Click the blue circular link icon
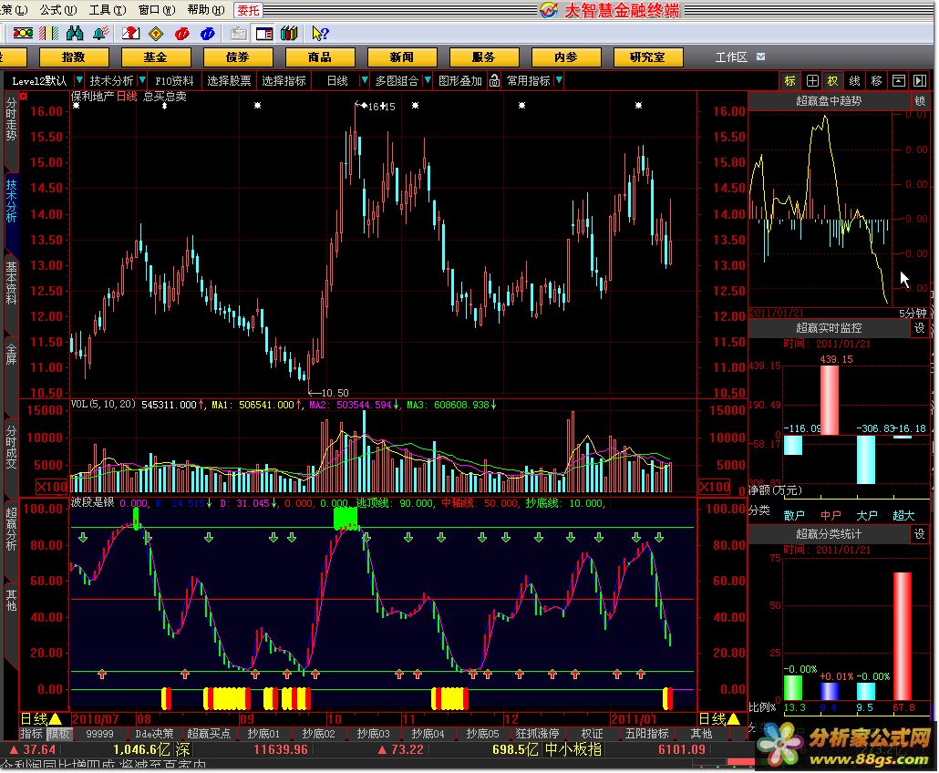Image resolution: width=939 pixels, height=773 pixels. tap(208, 34)
